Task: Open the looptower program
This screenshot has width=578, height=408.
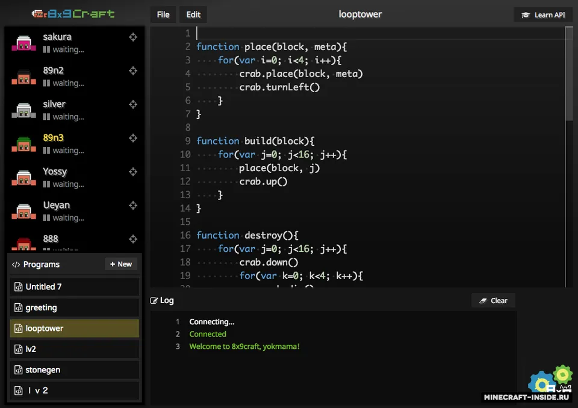Action: pyautogui.click(x=75, y=328)
